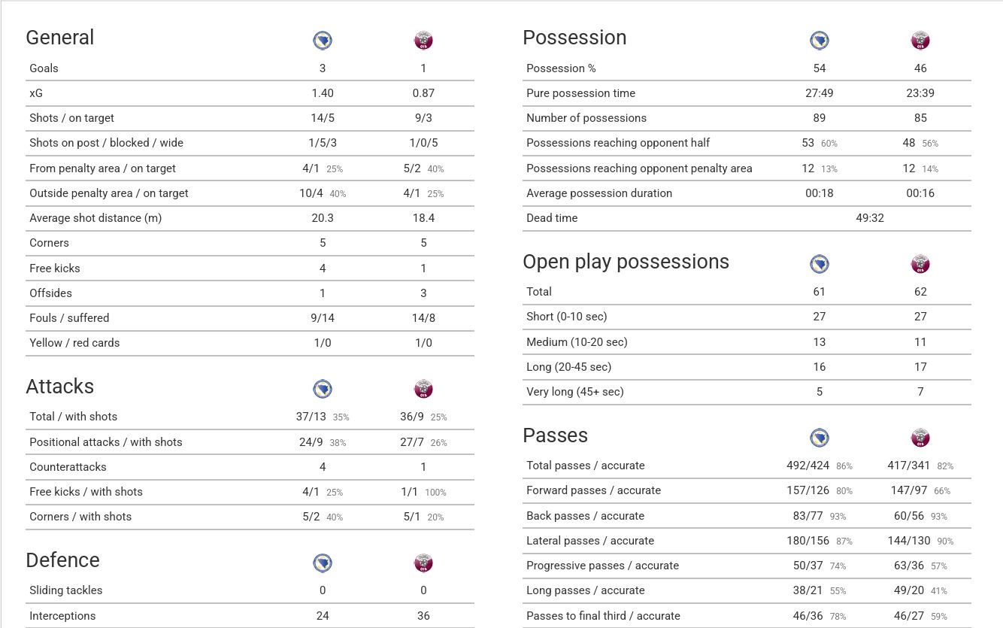
Task: Click Bosnia crest icon in General header
Action: pyautogui.click(x=323, y=40)
